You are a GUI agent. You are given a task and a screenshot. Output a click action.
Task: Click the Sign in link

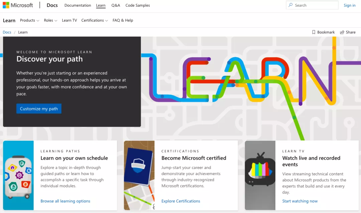click(x=350, y=5)
